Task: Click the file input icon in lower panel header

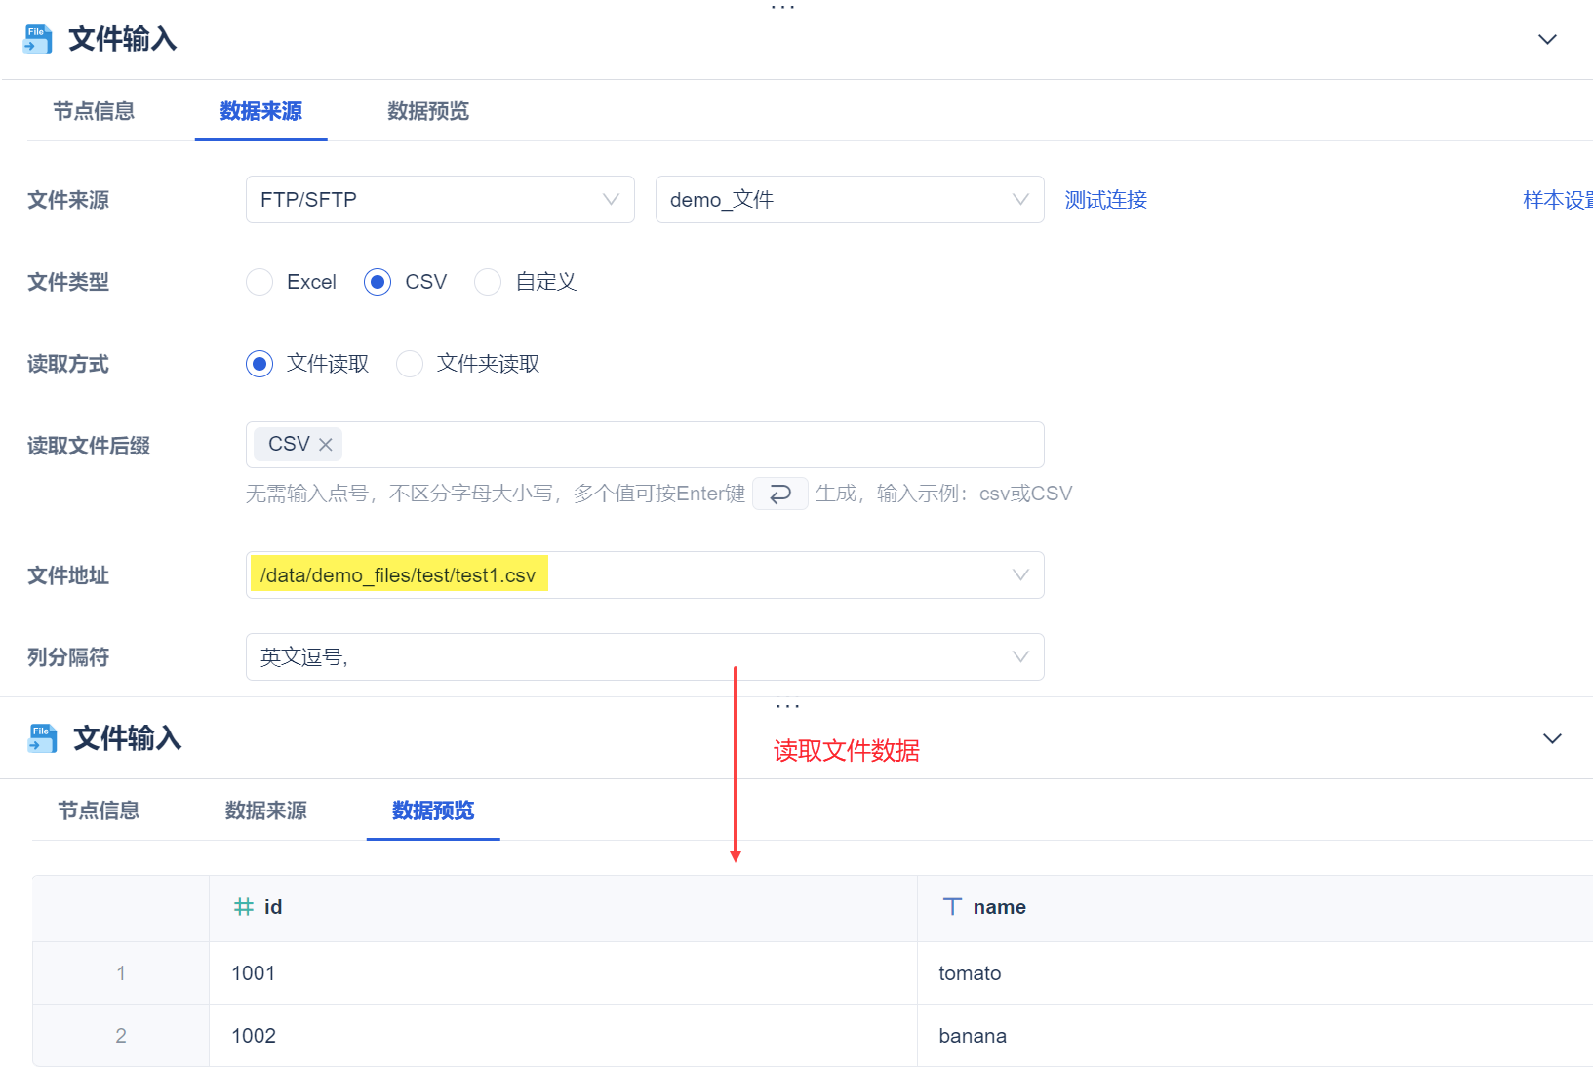Action: click(42, 738)
